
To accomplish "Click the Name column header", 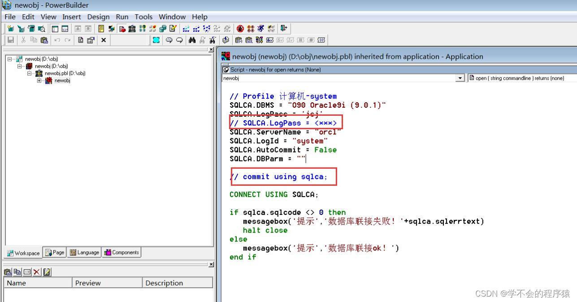I will click(x=38, y=283).
